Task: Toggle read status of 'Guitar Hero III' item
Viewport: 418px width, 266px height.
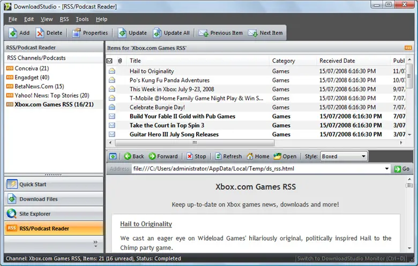Action: [x=111, y=134]
